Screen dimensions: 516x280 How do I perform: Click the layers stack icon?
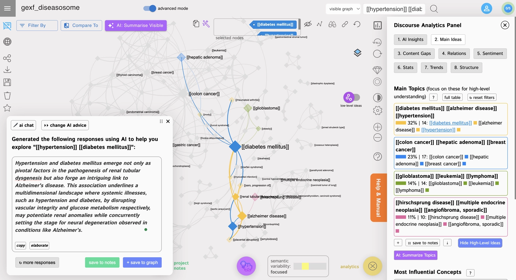[357, 53]
